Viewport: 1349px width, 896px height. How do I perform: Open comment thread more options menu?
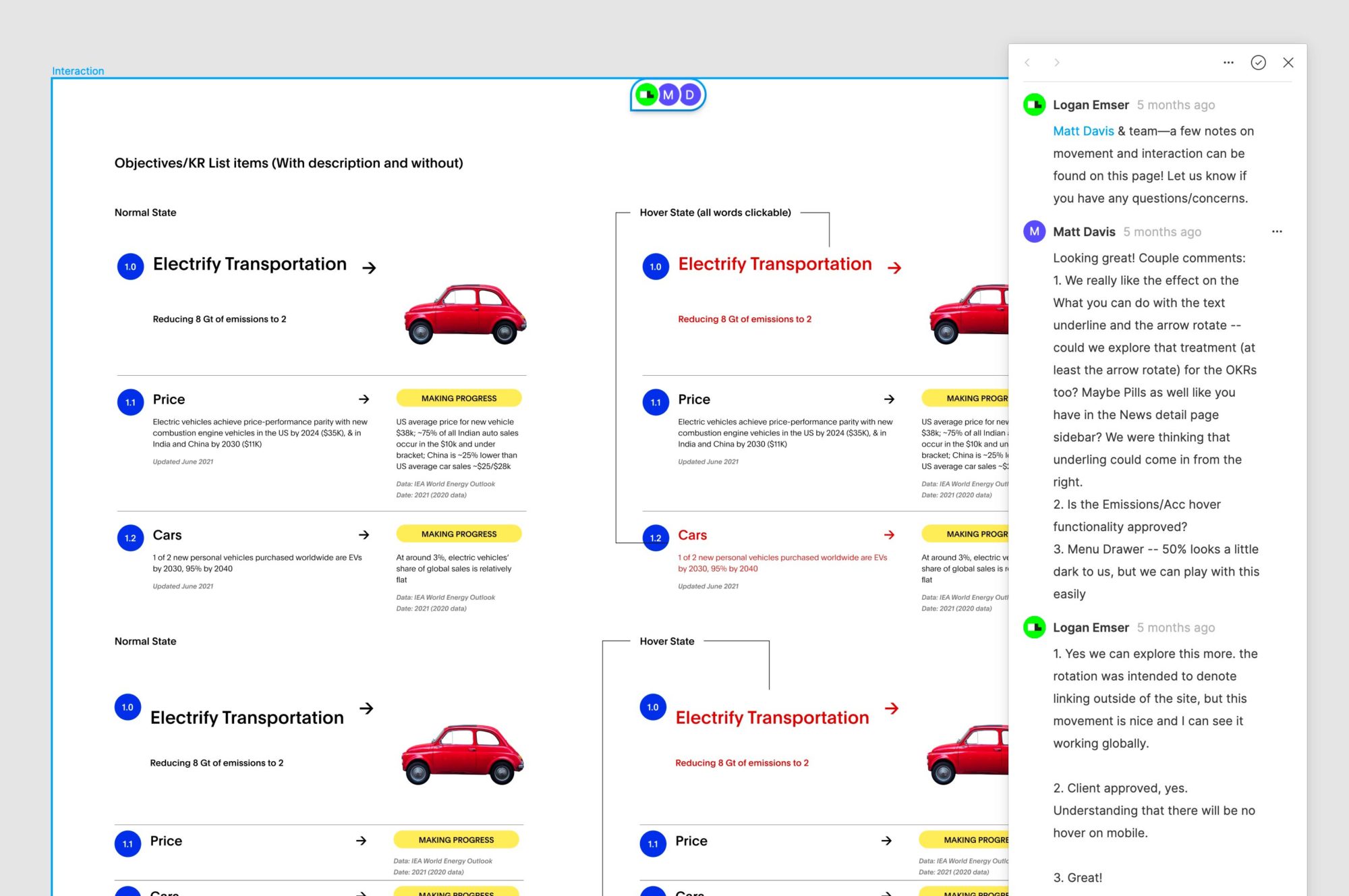click(x=1228, y=63)
